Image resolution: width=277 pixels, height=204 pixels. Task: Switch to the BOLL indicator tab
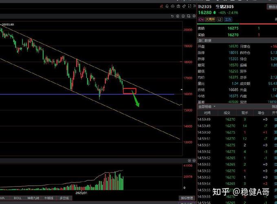coord(18,198)
